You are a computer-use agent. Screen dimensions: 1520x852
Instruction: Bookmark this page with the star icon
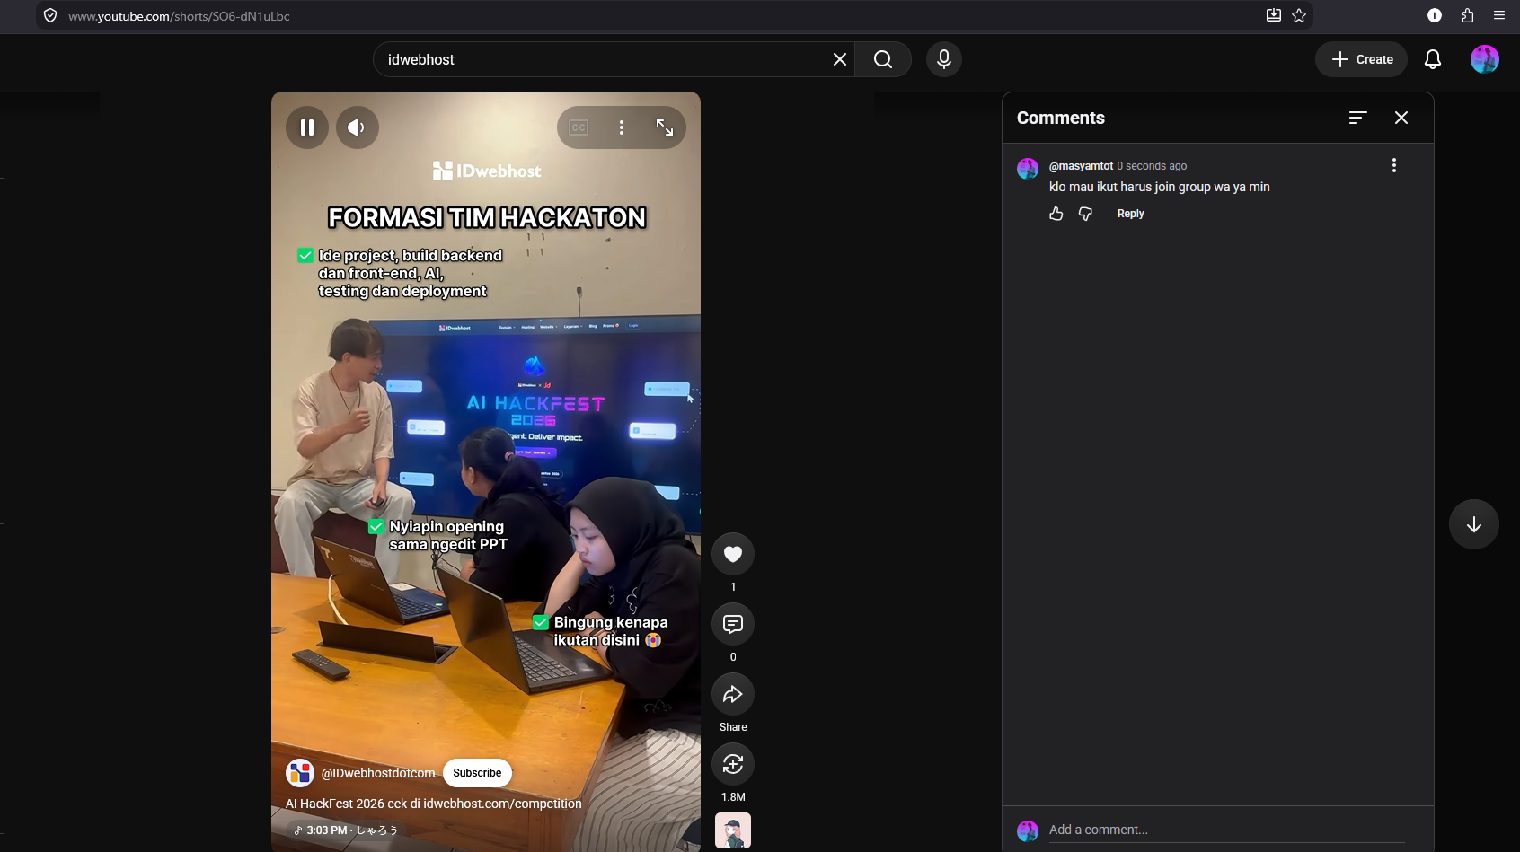1299,15
